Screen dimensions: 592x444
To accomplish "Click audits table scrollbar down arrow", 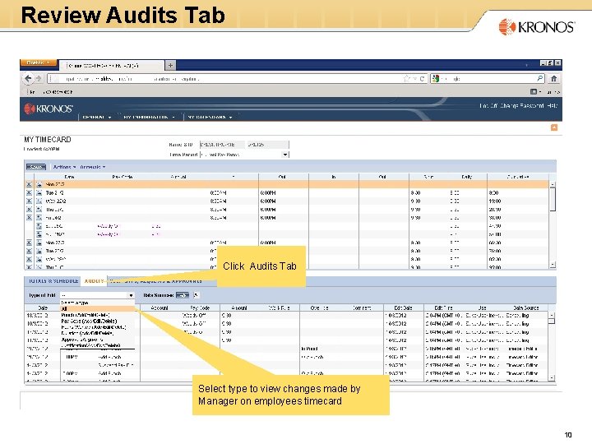I will pos(552,377).
